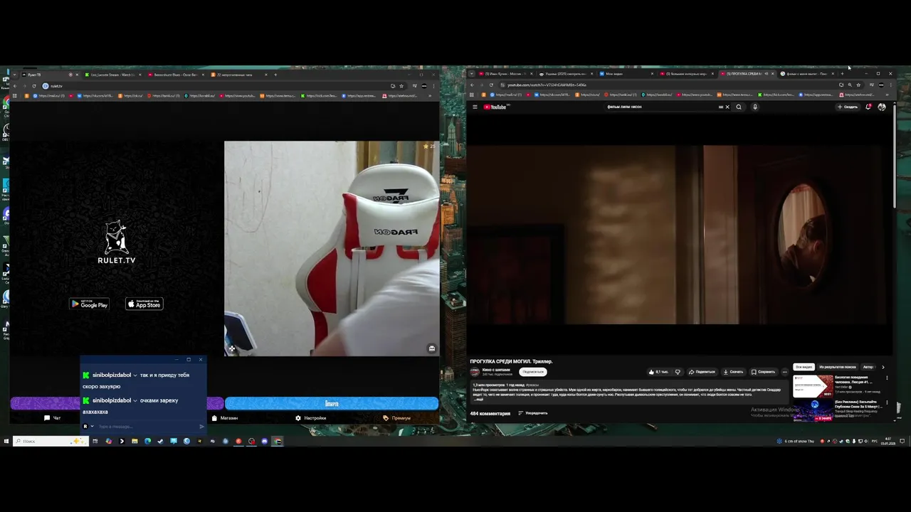Reload the YouTube browser page
This screenshot has width=911, height=512.
[491, 85]
